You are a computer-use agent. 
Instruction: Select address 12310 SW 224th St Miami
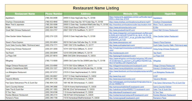click(78, 53)
